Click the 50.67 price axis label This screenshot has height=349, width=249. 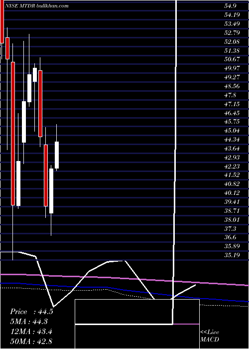point(232,59)
